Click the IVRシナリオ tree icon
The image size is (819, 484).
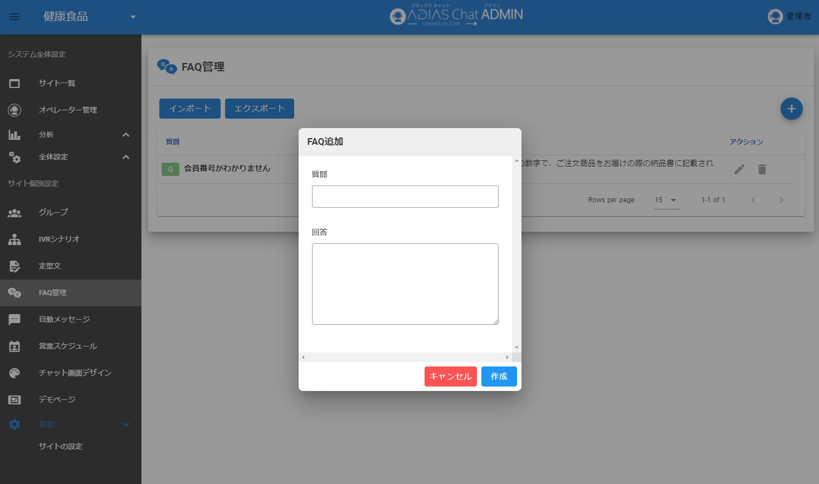[x=14, y=239]
